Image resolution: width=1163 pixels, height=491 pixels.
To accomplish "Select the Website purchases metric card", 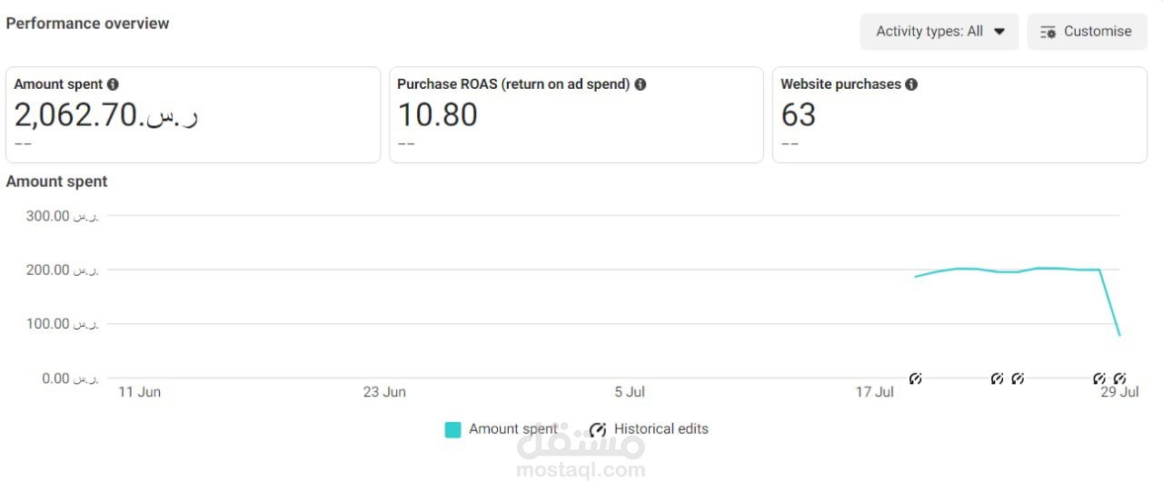I will [959, 115].
